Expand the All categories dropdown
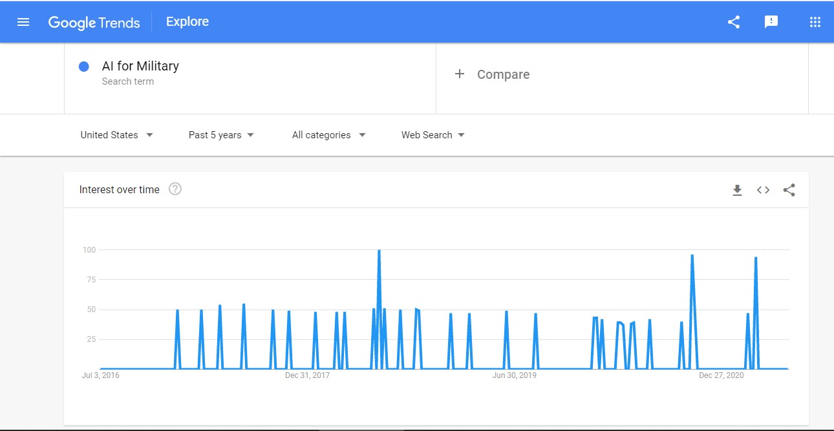Screen dimensions: 834x431 tap(328, 135)
